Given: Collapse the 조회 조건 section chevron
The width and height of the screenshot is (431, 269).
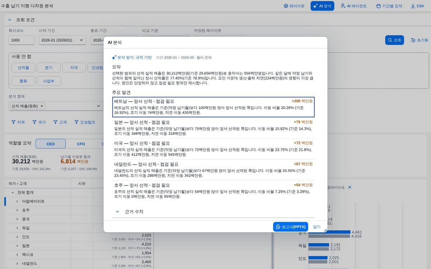Looking at the screenshot, I should coord(10,20).
